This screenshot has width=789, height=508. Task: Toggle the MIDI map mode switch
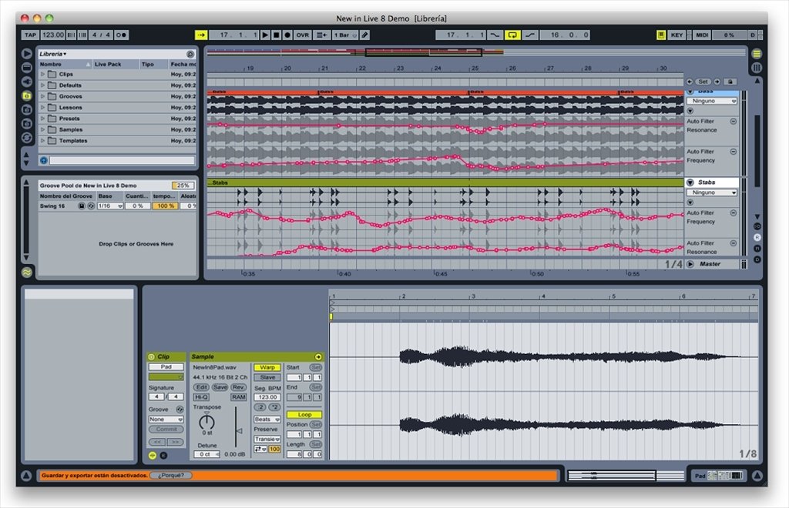(702, 35)
